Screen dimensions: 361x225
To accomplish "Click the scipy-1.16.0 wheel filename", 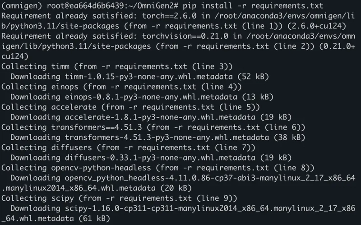I will coord(210,208).
